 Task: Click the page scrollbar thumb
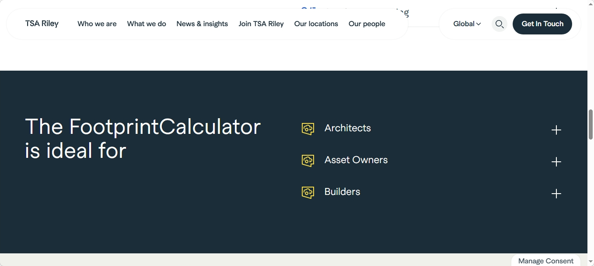tap(591, 124)
